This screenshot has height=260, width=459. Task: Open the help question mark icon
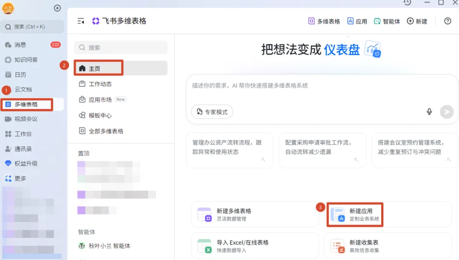click(x=448, y=21)
